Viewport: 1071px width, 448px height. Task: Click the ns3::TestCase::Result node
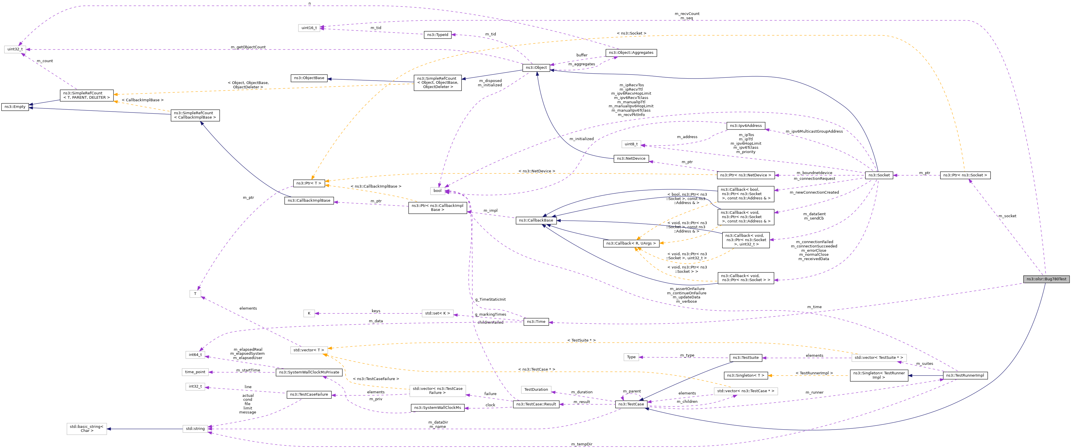pyautogui.click(x=536, y=404)
